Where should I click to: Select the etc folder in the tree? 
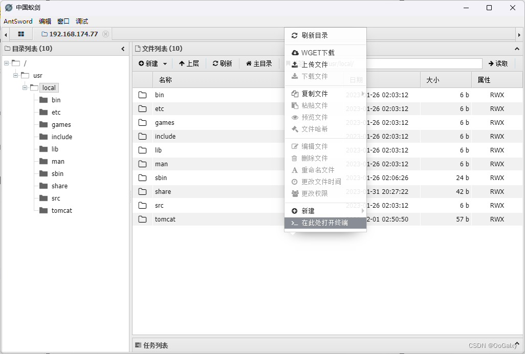point(56,113)
